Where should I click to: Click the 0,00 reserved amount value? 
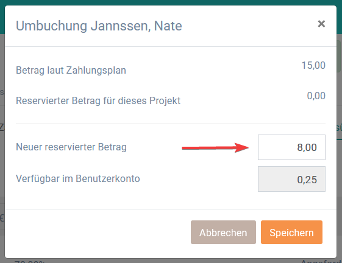pyautogui.click(x=316, y=96)
